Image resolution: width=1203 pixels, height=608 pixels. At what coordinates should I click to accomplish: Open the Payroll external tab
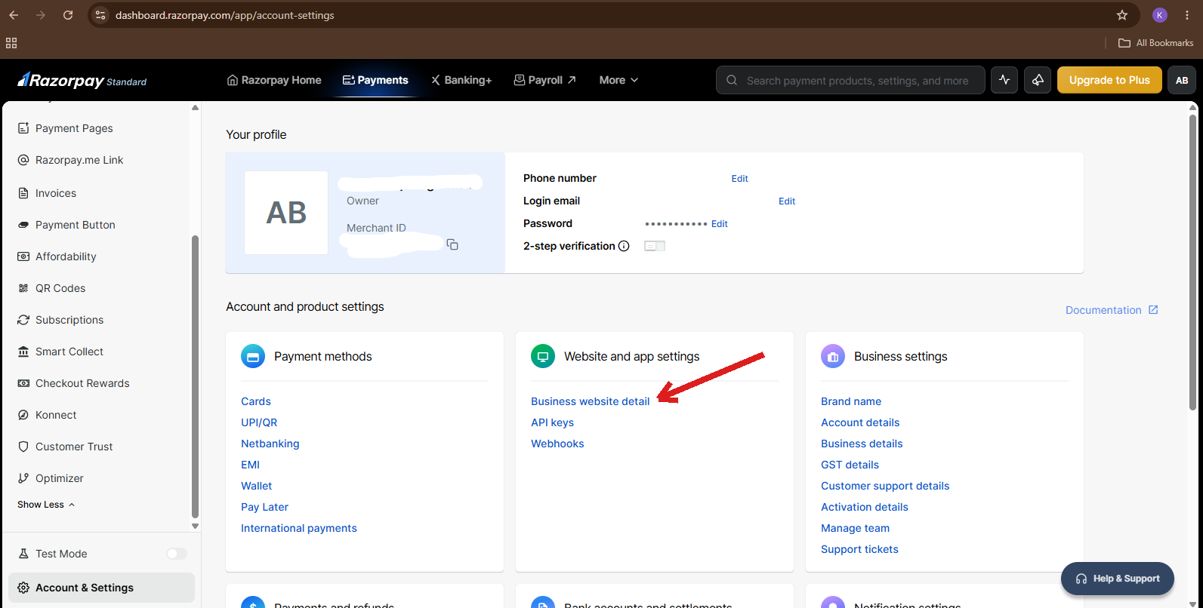(x=544, y=80)
